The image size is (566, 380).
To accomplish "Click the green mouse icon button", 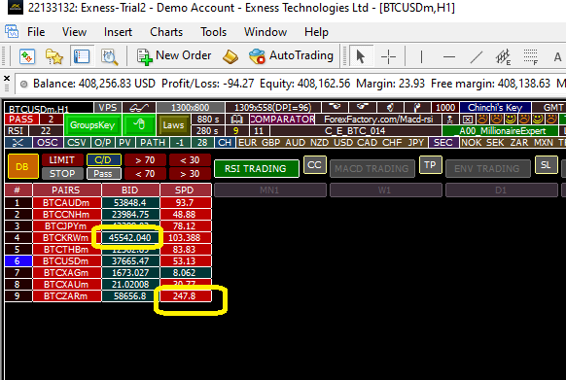I will tap(139, 124).
